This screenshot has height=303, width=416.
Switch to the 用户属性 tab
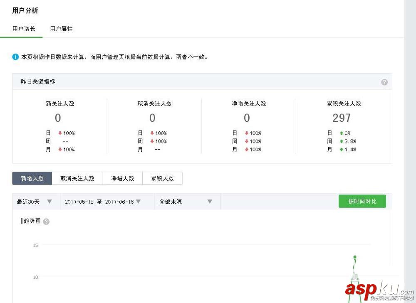(x=61, y=29)
